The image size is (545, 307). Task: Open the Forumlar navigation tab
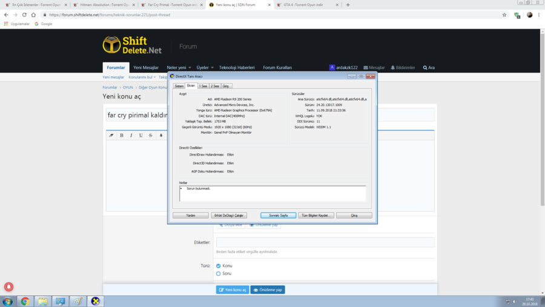pos(116,68)
